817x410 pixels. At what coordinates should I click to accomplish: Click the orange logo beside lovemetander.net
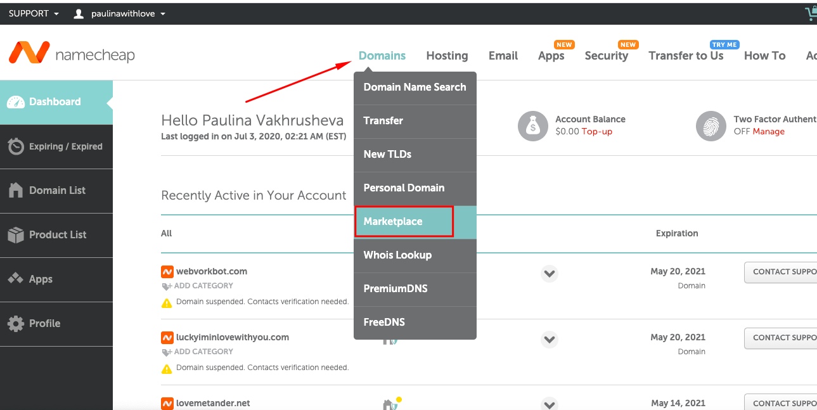point(167,403)
